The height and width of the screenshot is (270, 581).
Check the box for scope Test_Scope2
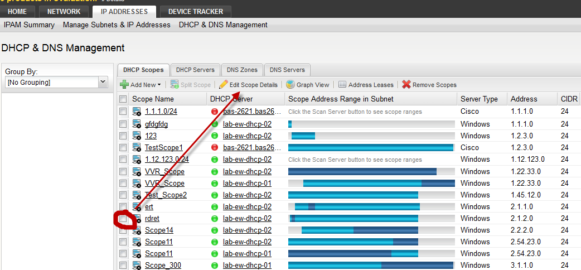pyautogui.click(x=123, y=195)
